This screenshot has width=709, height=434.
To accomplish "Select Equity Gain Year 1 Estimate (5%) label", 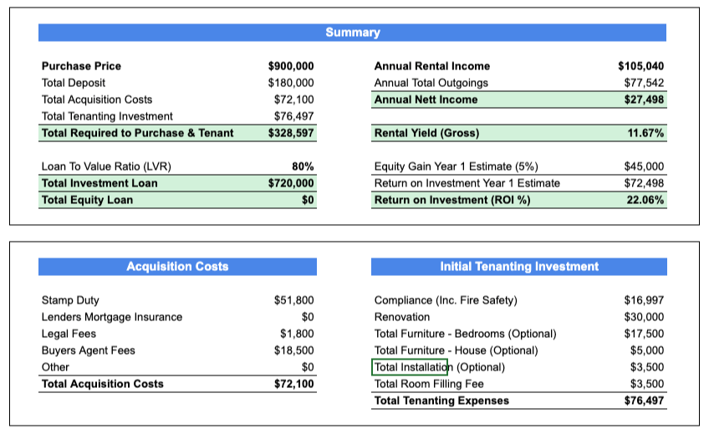I will (457, 166).
